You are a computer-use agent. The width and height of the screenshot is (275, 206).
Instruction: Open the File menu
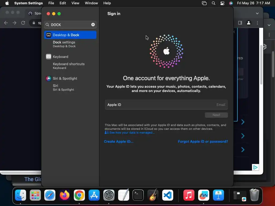(51, 3)
